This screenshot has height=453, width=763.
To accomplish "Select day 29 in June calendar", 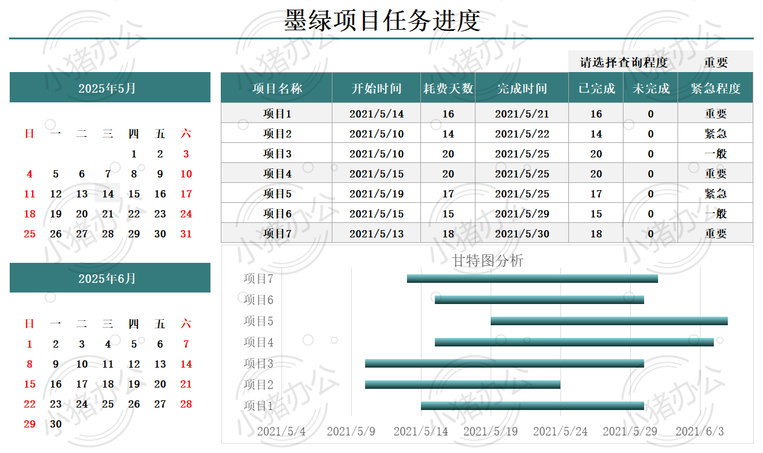I will 30,424.
